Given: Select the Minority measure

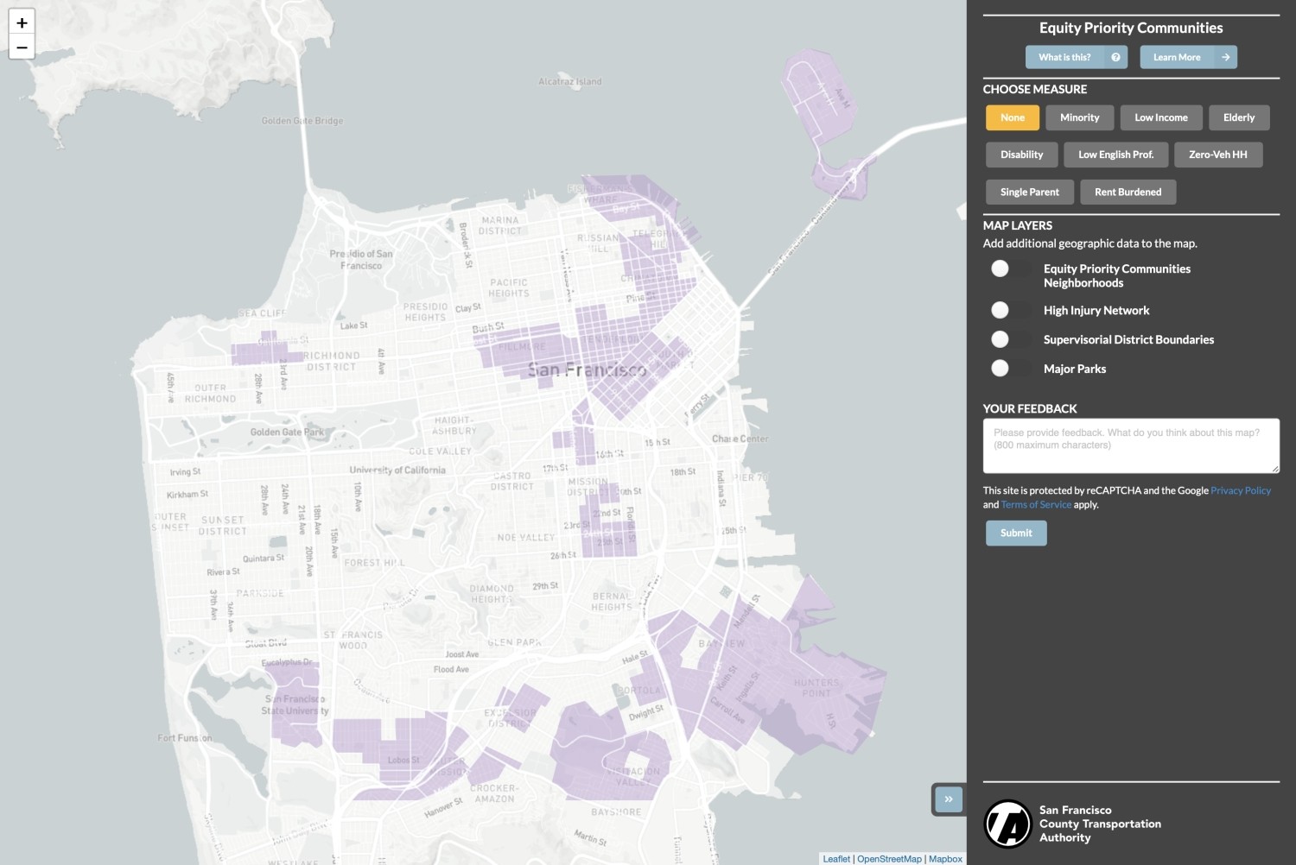Looking at the screenshot, I should pos(1079,117).
